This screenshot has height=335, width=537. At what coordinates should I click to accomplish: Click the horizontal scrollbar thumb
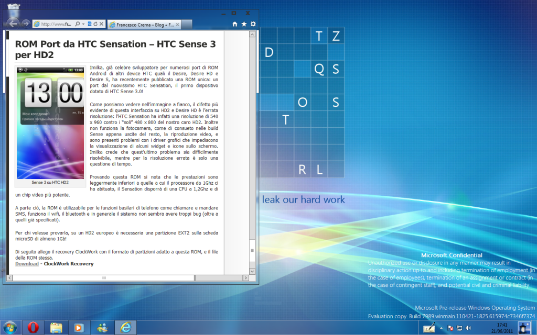[104, 278]
